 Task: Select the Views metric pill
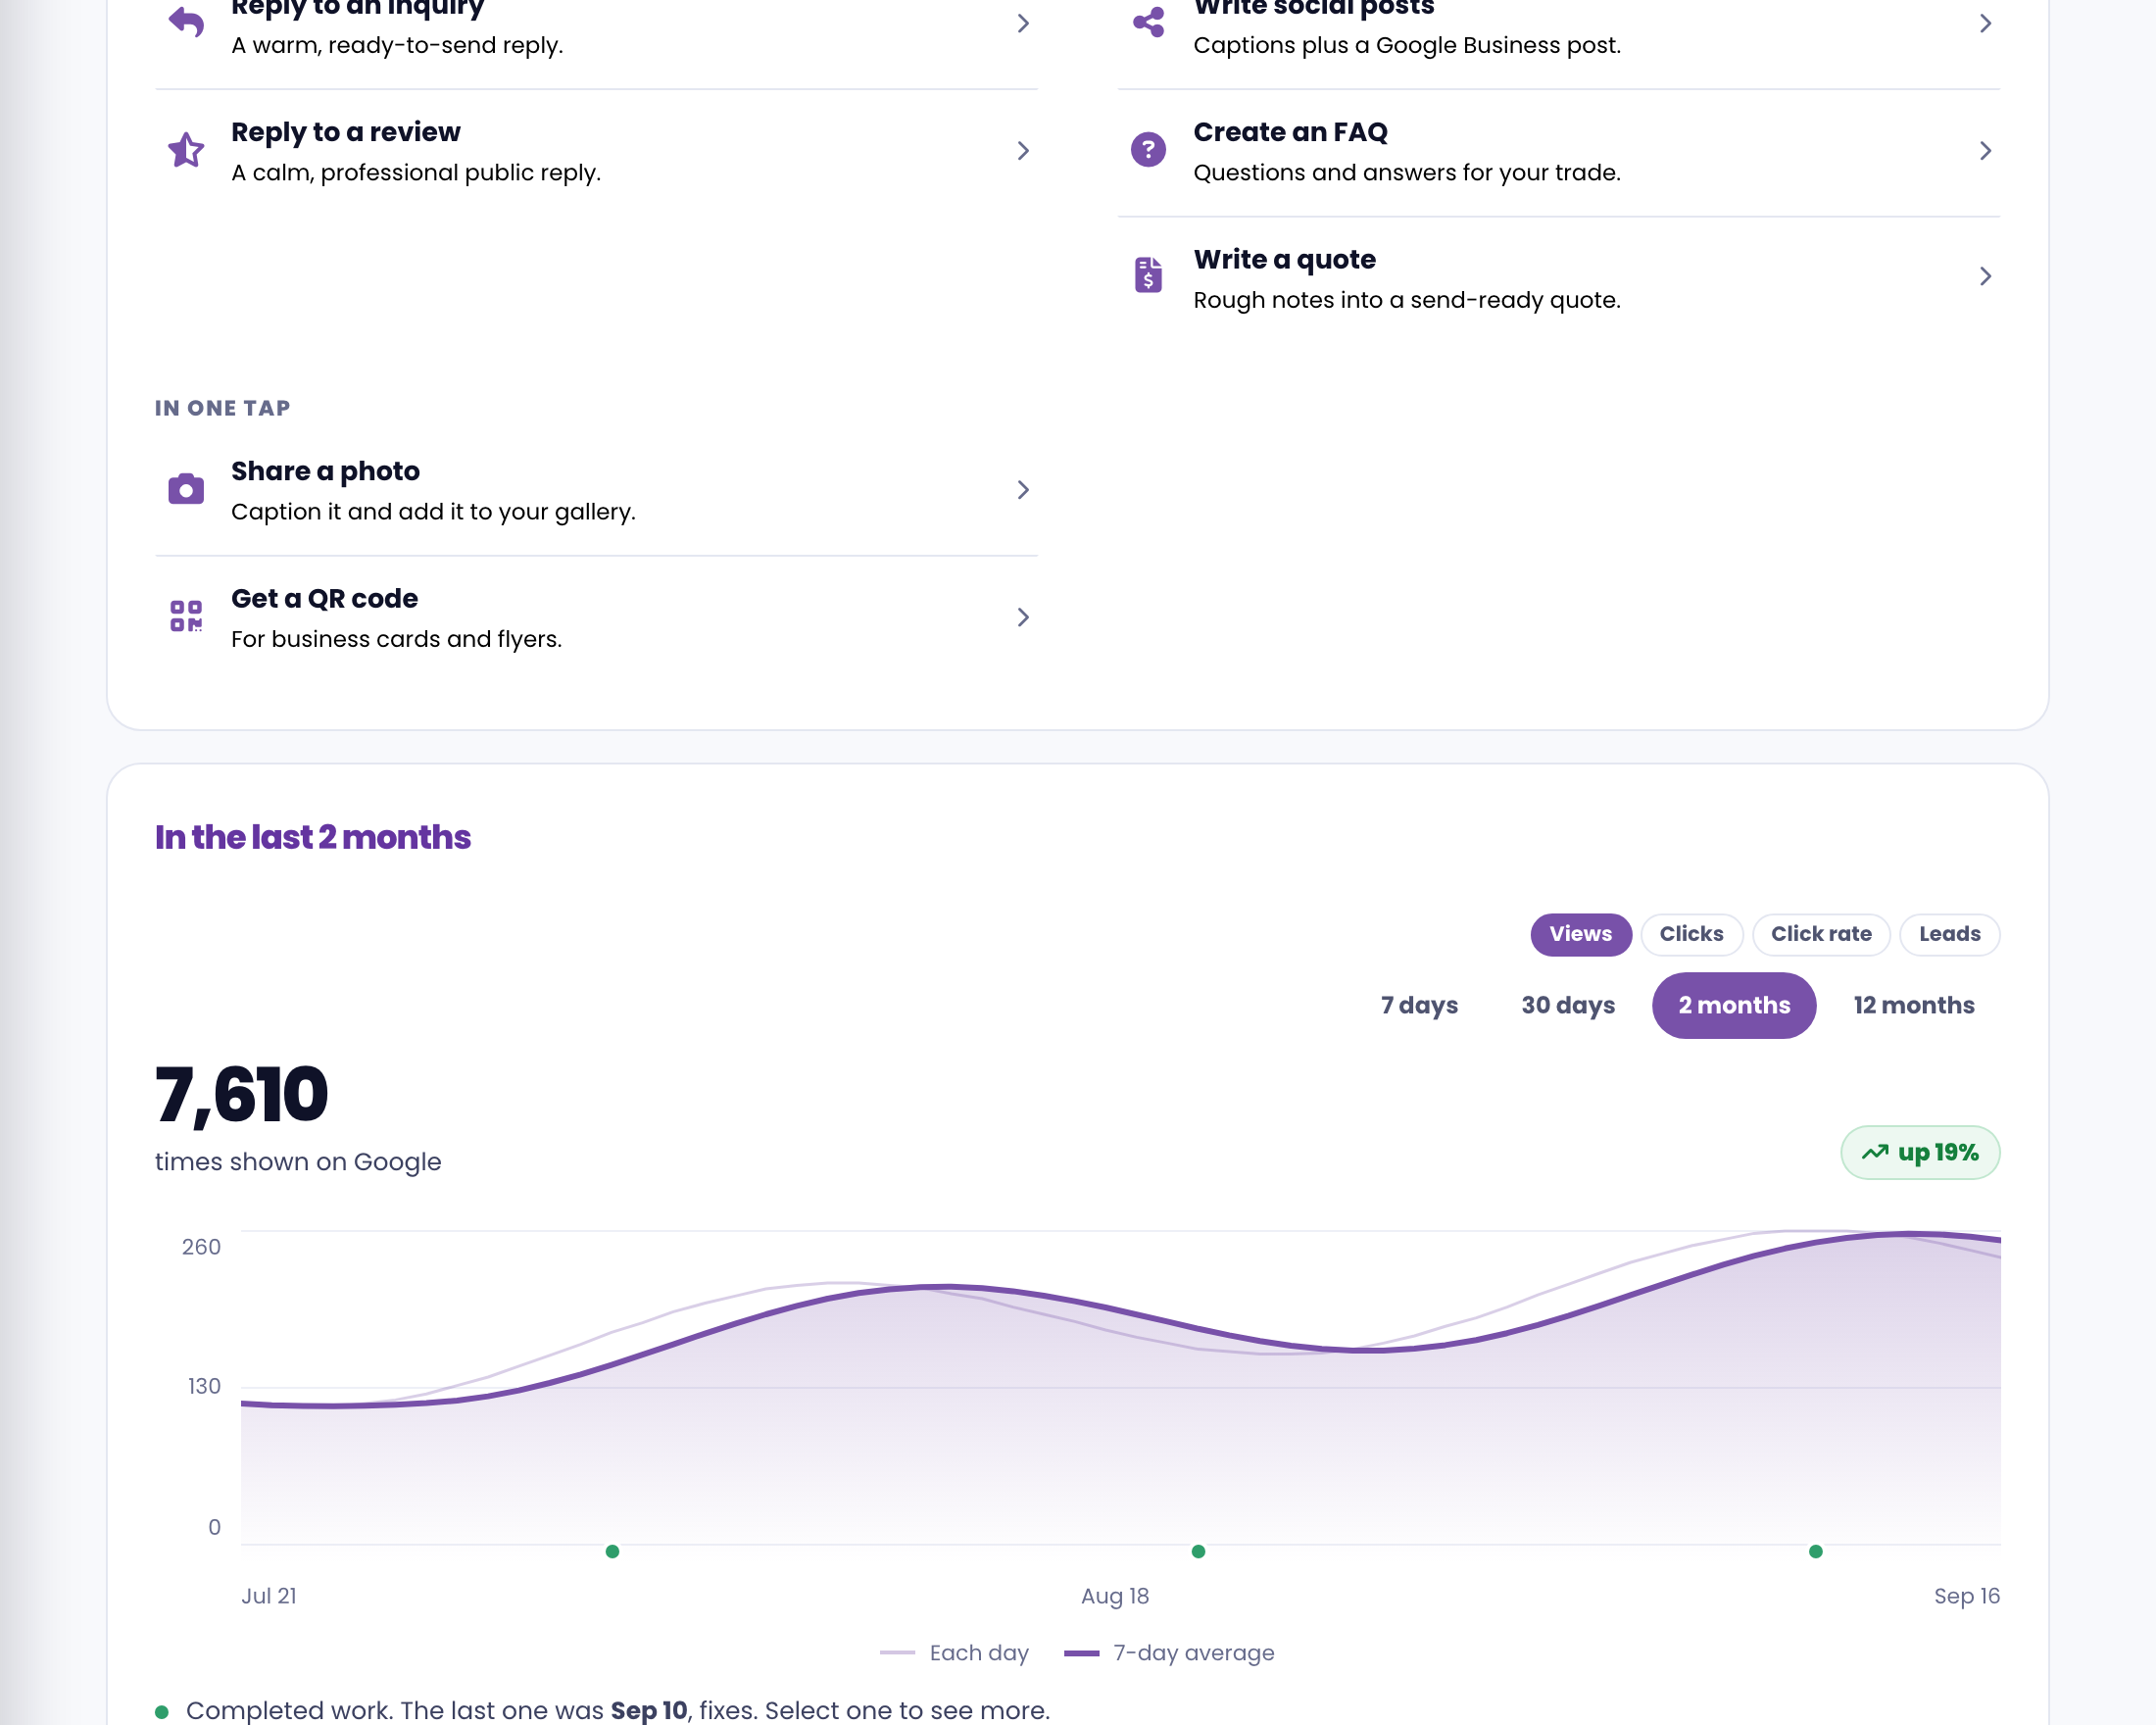pos(1580,934)
